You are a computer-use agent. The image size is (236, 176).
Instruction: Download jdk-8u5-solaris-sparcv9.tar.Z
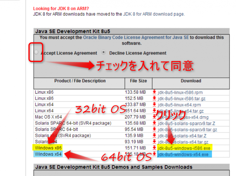tap(187, 123)
